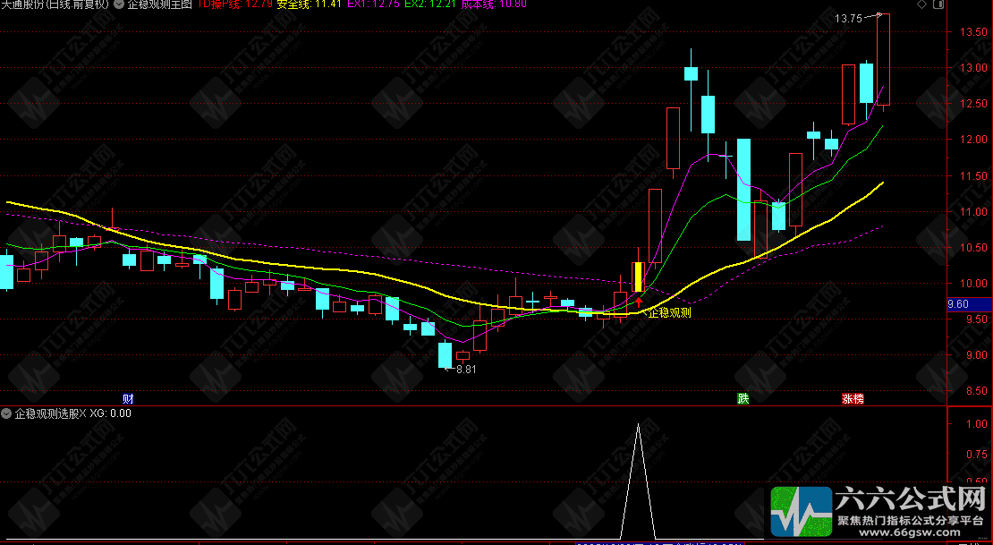Click the 8.81 low price label
The image size is (993, 545).
click(x=465, y=370)
